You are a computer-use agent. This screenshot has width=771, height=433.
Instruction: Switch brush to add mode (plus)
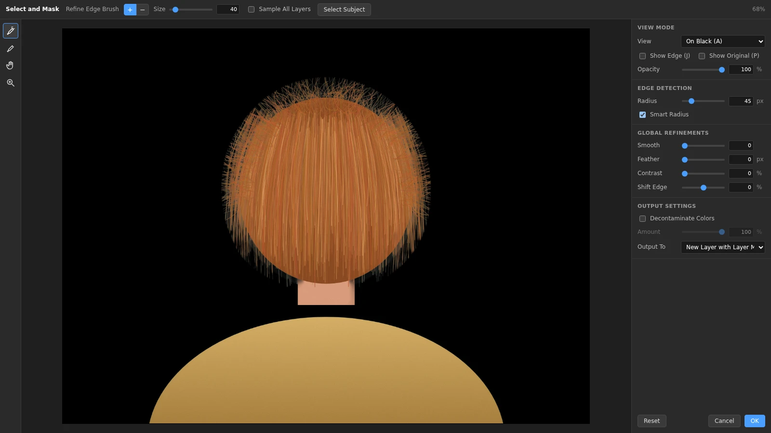pyautogui.click(x=130, y=10)
